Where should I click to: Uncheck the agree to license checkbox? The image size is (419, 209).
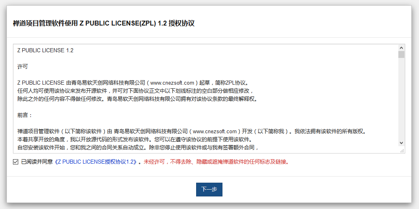point(15,162)
